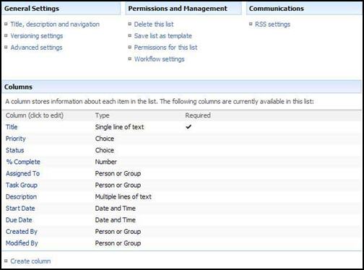Screen dimensions: 364x270
Task: Click bullet icon beside RSS settings
Action: 251,24
